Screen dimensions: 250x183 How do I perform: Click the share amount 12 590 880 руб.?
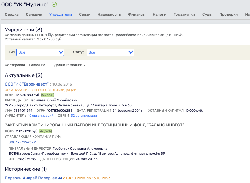[x=28, y=95]
